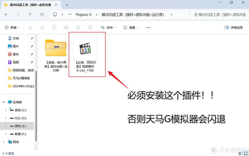Refresh the current folder
This screenshot has width=249, height=156.
[x=42, y=15]
